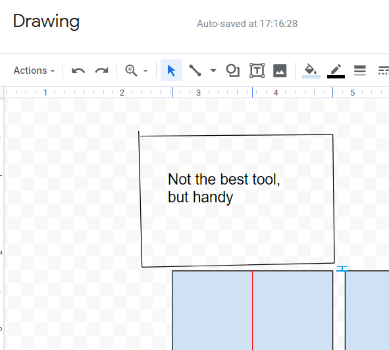
Task: Click the horizontal ruler at mark 1
Action: coord(45,93)
